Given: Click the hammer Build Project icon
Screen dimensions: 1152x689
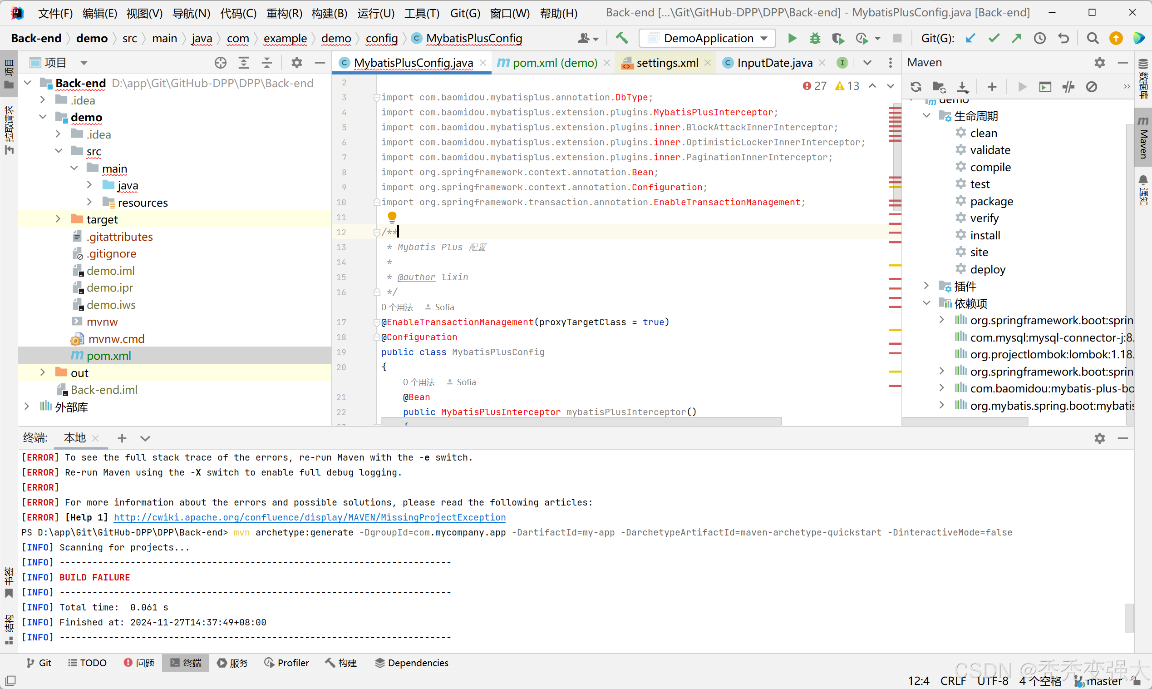Looking at the screenshot, I should (622, 38).
